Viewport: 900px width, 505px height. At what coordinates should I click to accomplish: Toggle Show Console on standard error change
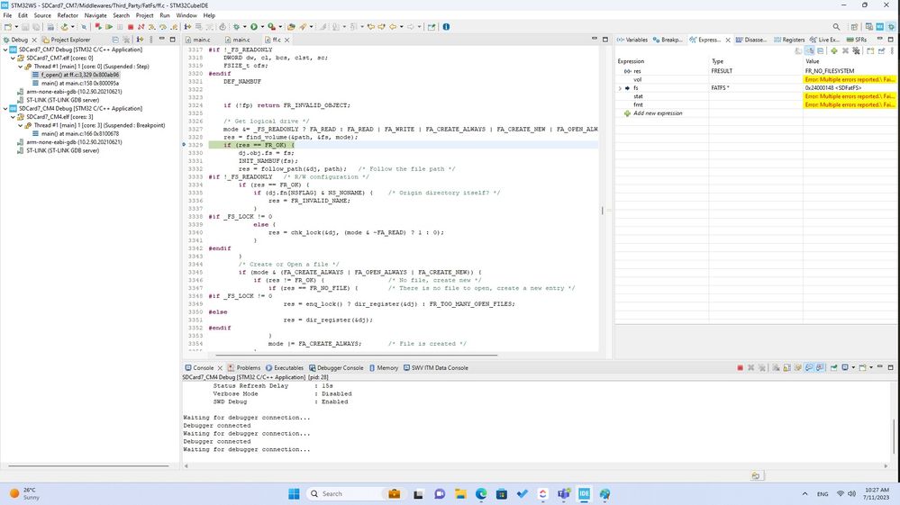[x=820, y=367]
